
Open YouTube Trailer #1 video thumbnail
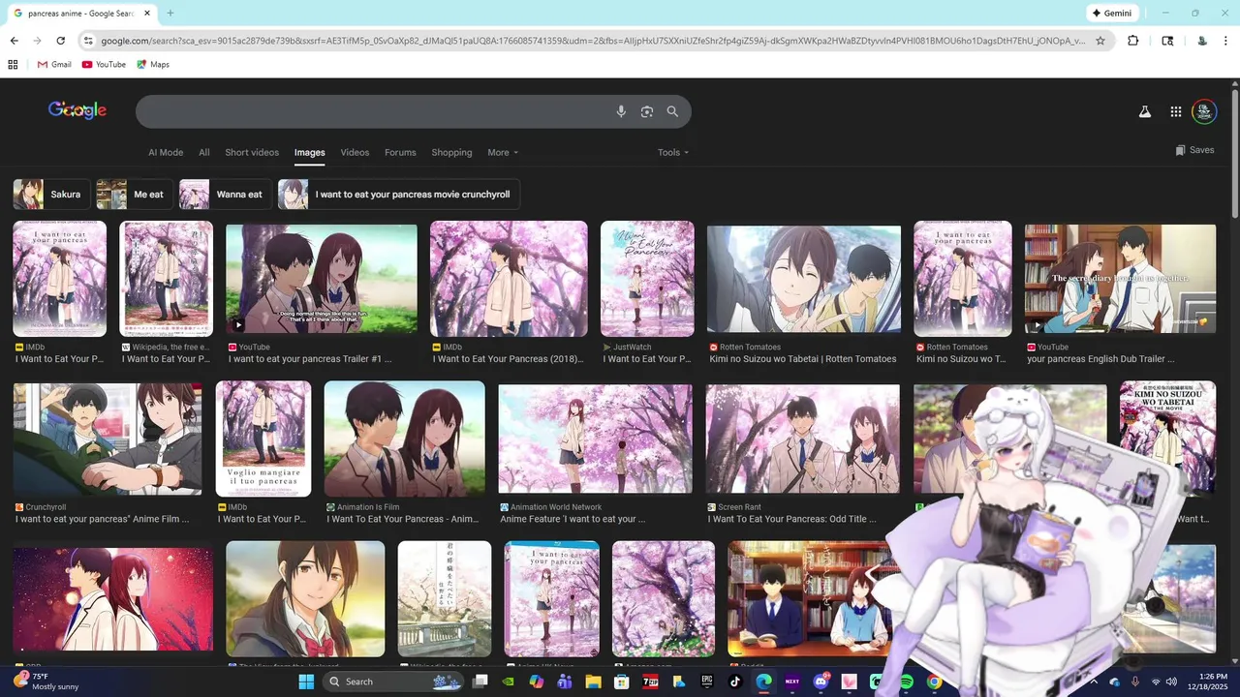coord(322,279)
